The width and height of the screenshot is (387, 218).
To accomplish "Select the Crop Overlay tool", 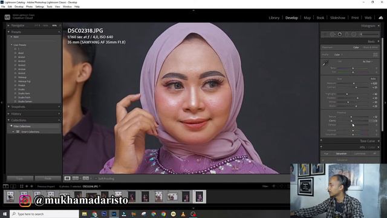I will [325, 35].
